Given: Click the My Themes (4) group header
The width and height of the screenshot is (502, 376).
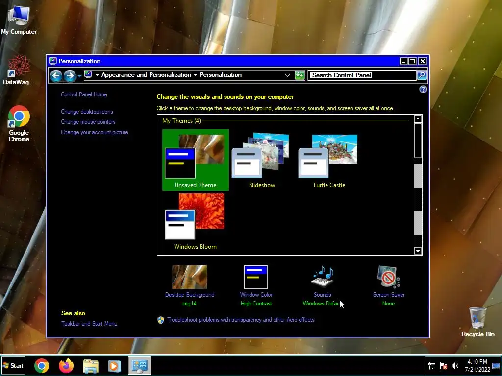Looking at the screenshot, I should (x=181, y=121).
